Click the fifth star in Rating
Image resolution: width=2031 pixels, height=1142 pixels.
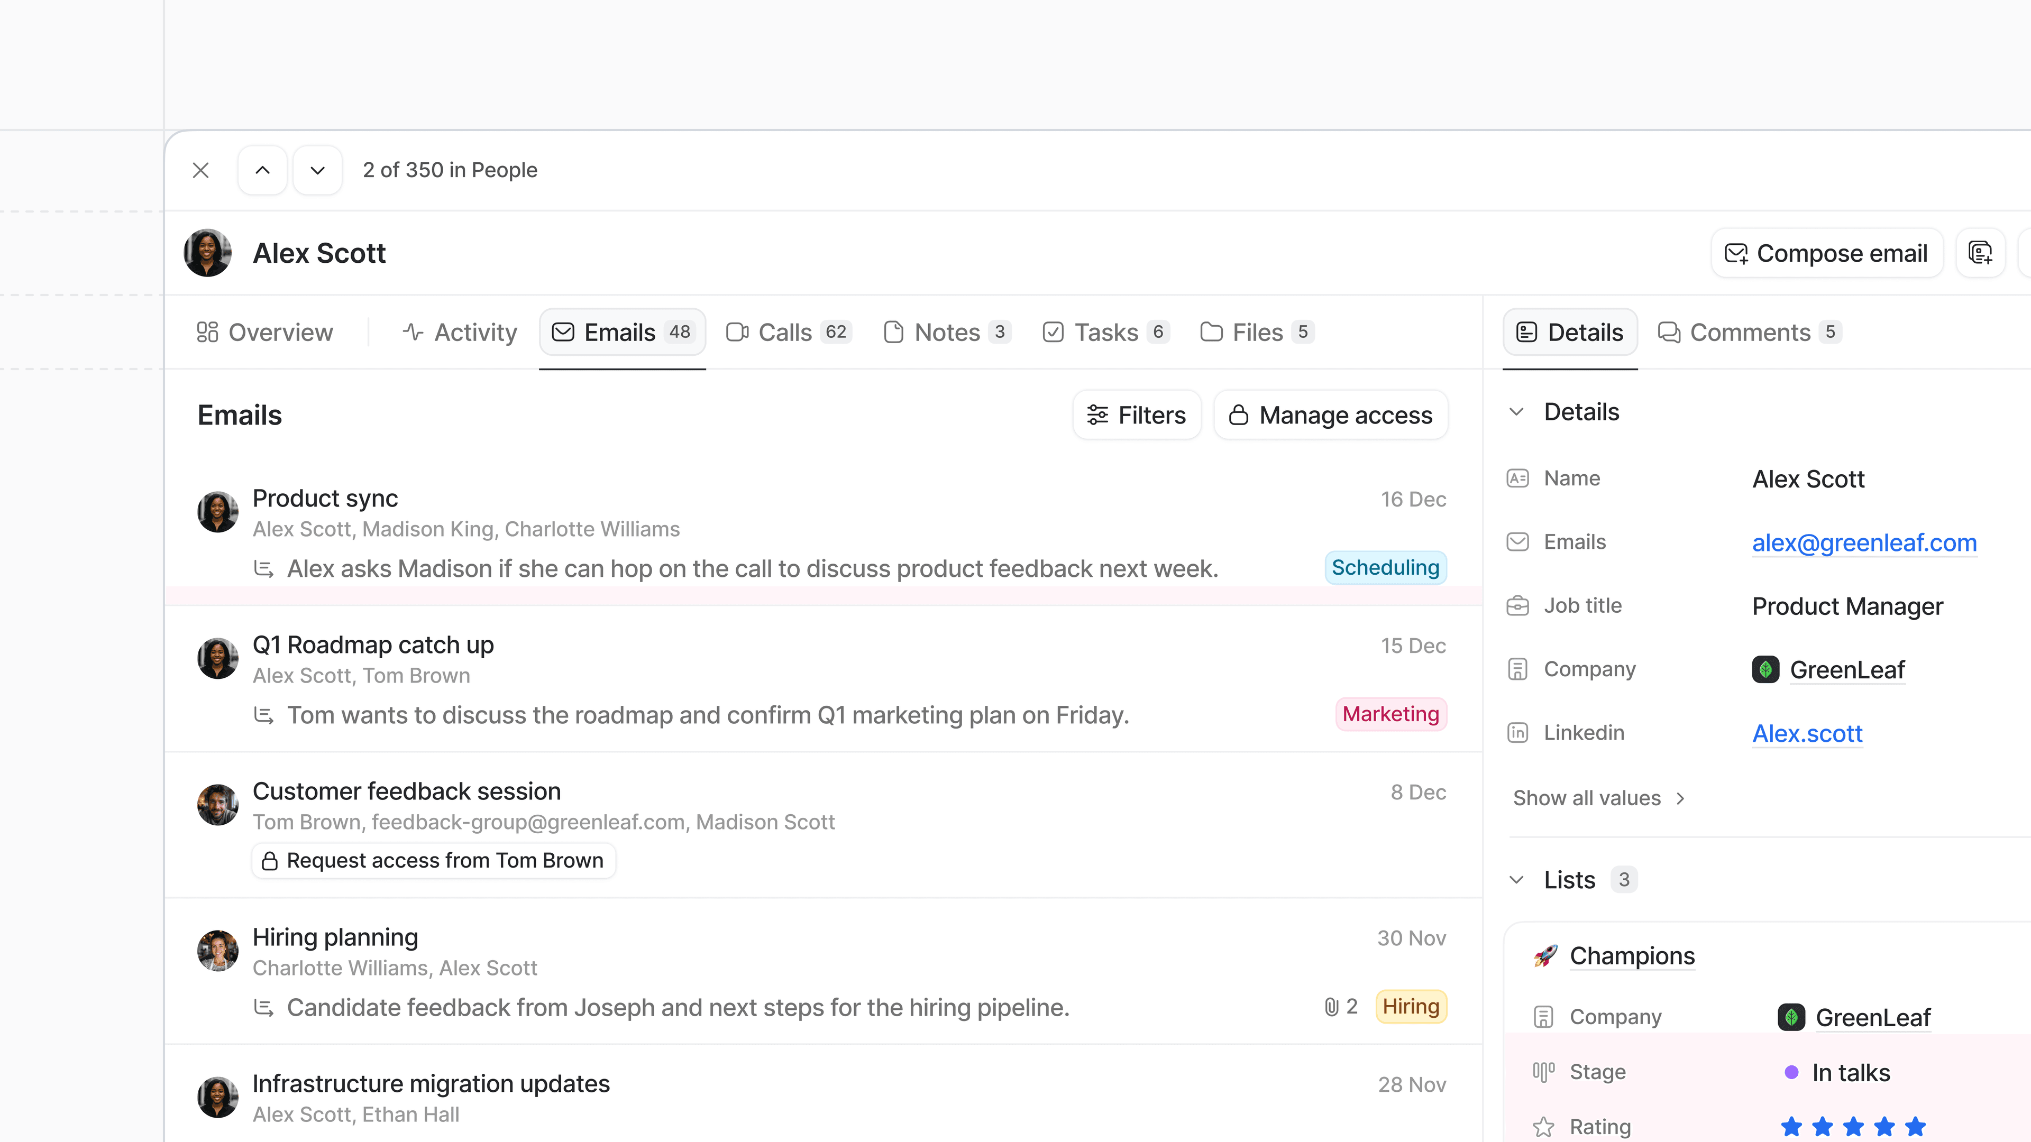[1915, 1126]
